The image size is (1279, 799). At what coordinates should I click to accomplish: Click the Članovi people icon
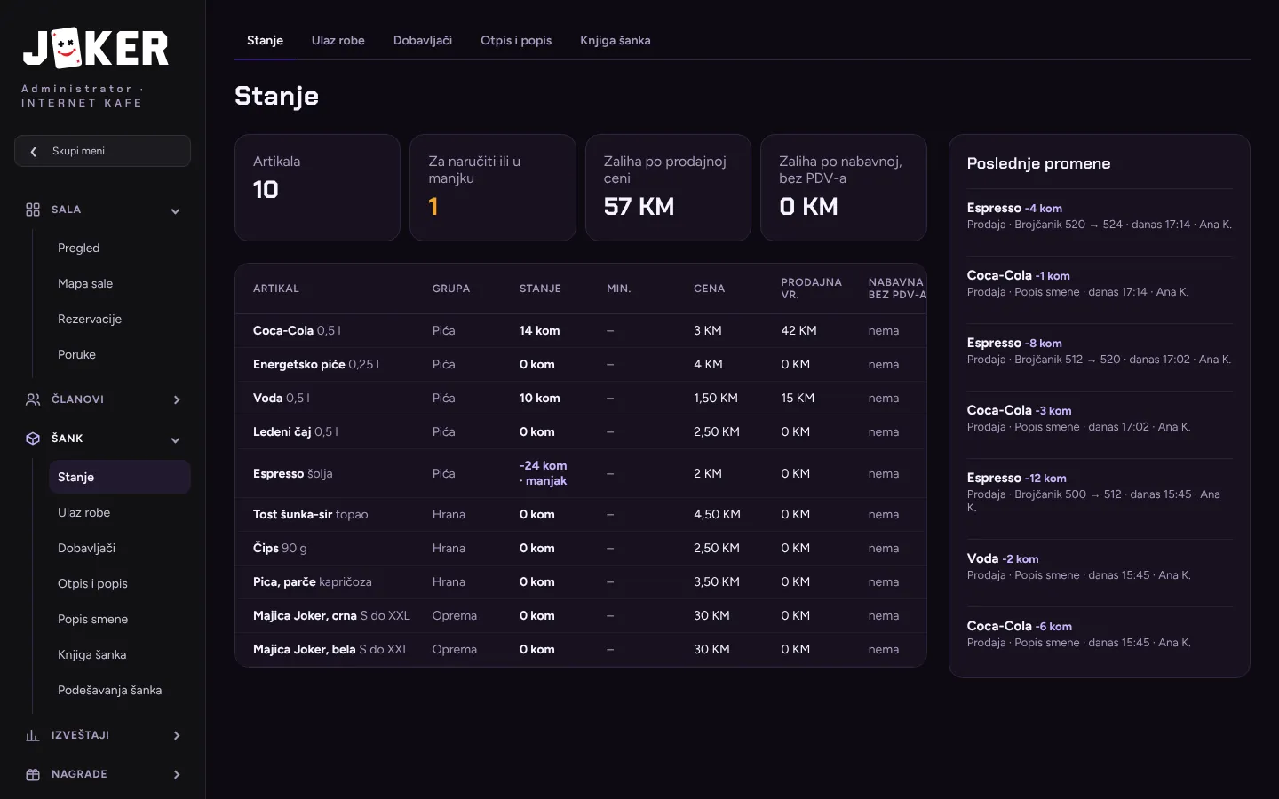(x=33, y=399)
